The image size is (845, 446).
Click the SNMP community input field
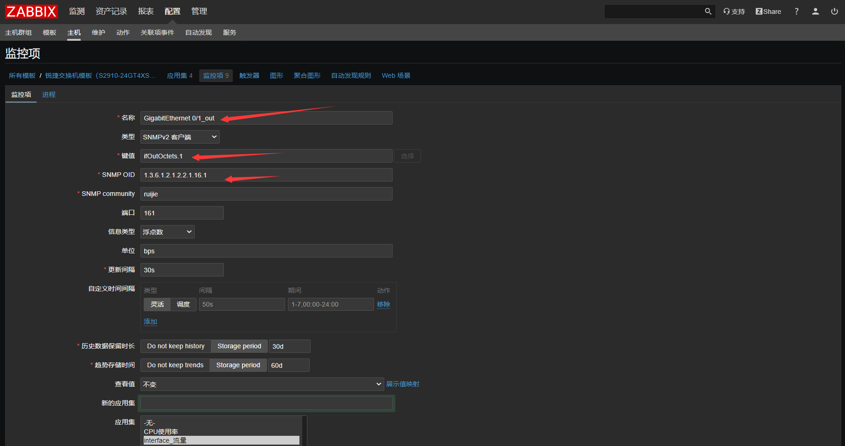(267, 194)
